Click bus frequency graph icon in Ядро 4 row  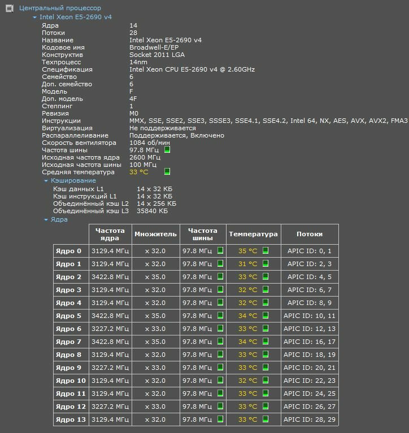pos(220,302)
